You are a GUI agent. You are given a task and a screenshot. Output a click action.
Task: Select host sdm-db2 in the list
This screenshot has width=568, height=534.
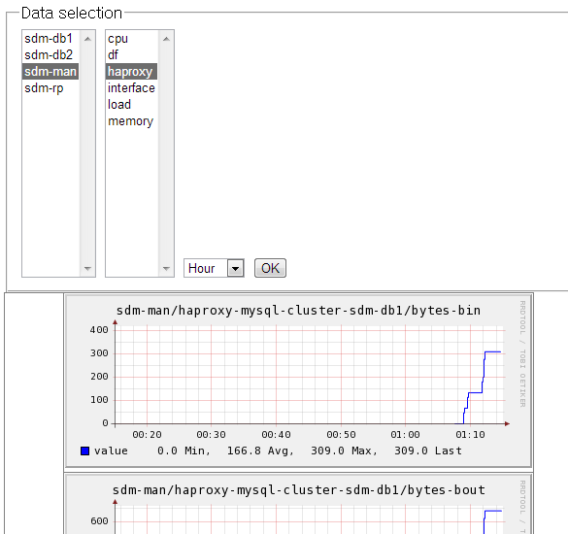tap(50, 55)
